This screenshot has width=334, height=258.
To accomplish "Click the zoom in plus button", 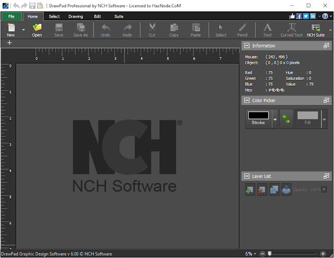I will 323,254.
